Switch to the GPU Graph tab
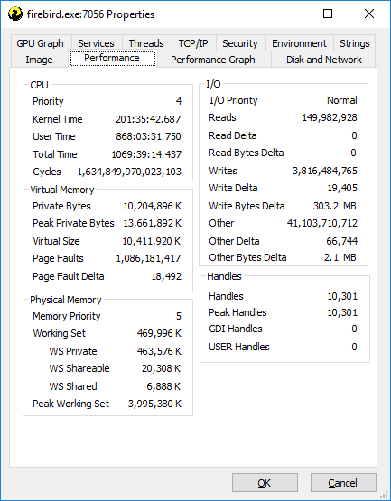The width and height of the screenshot is (391, 501). 40,43
